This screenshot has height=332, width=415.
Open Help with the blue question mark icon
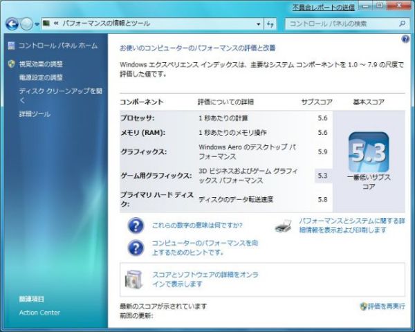pyautogui.click(x=405, y=39)
